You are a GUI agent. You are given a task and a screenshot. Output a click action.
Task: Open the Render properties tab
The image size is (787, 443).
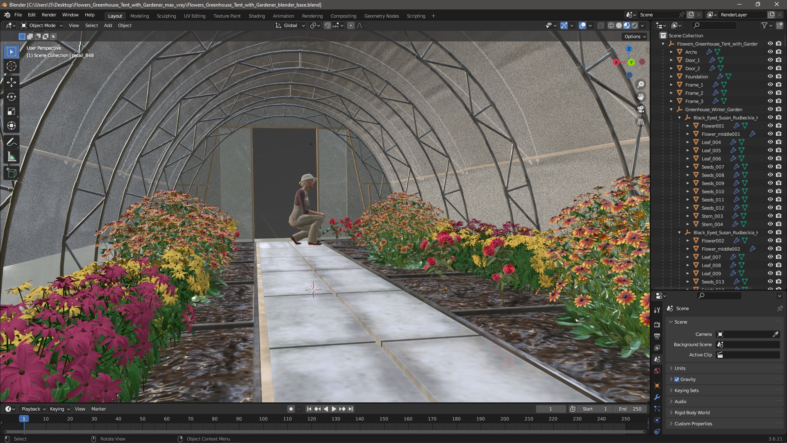(657, 324)
